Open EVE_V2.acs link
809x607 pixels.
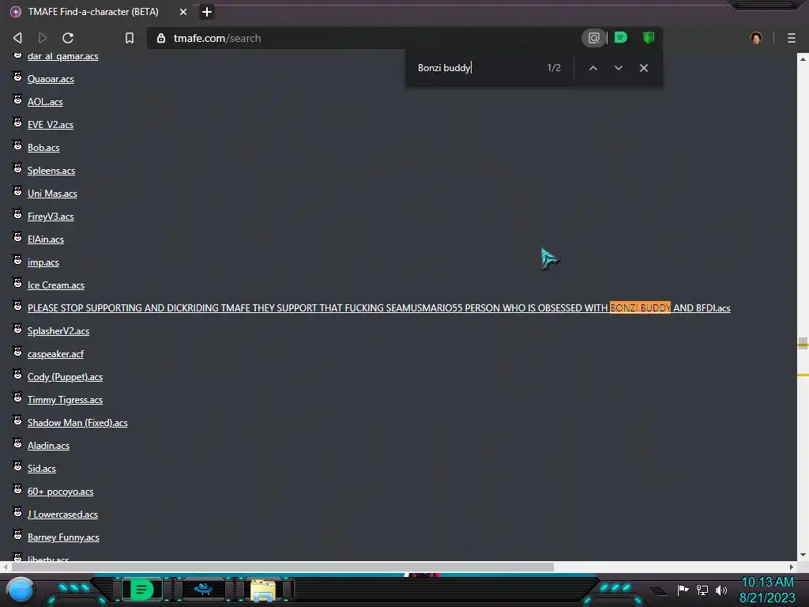tap(51, 124)
